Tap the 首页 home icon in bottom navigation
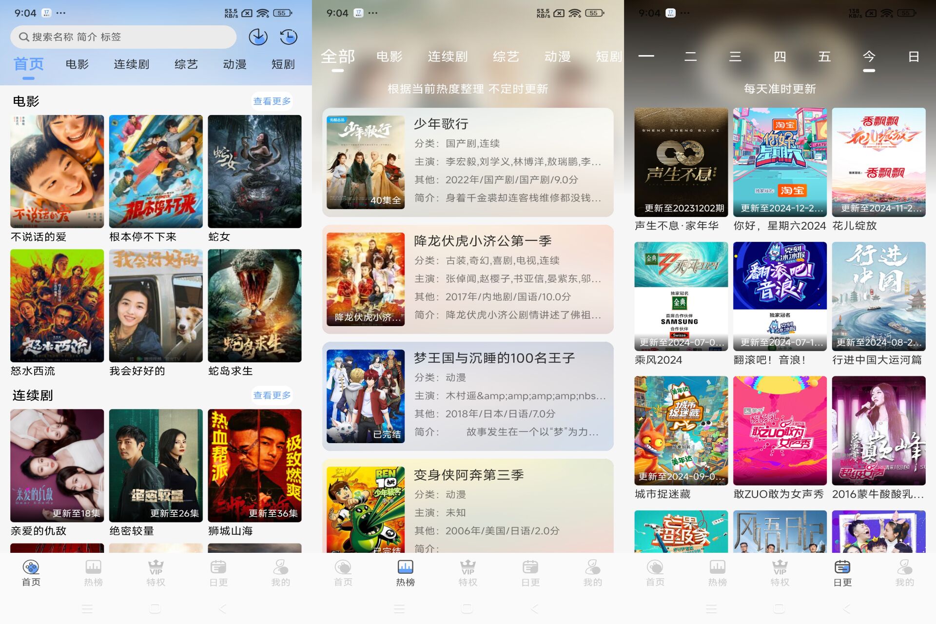936x624 pixels. pos(31,570)
